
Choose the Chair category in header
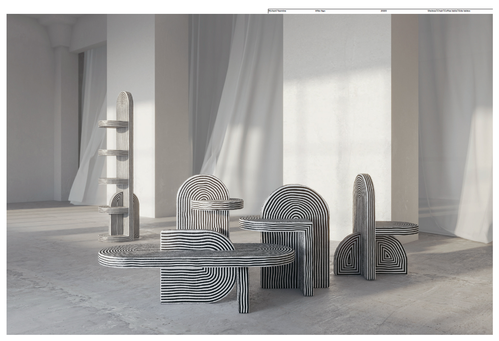click(440, 11)
